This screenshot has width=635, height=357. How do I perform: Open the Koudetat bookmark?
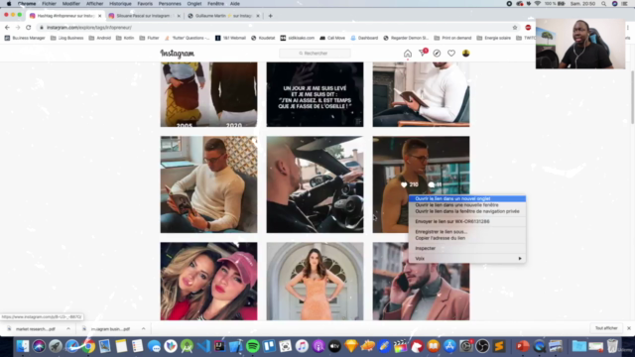pyautogui.click(x=263, y=38)
